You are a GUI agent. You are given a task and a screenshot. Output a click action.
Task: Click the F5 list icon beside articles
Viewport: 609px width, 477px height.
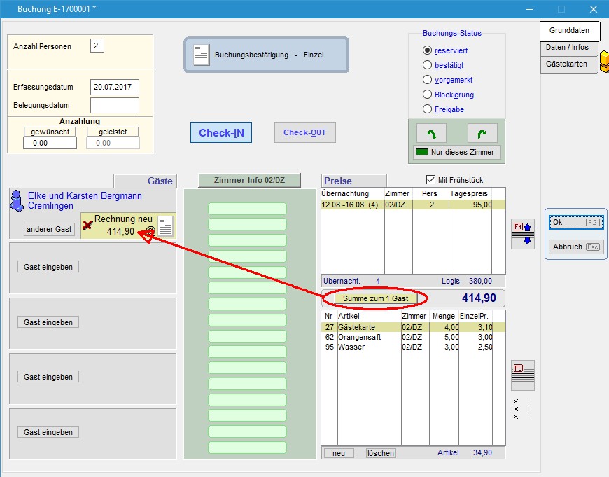[x=523, y=371]
